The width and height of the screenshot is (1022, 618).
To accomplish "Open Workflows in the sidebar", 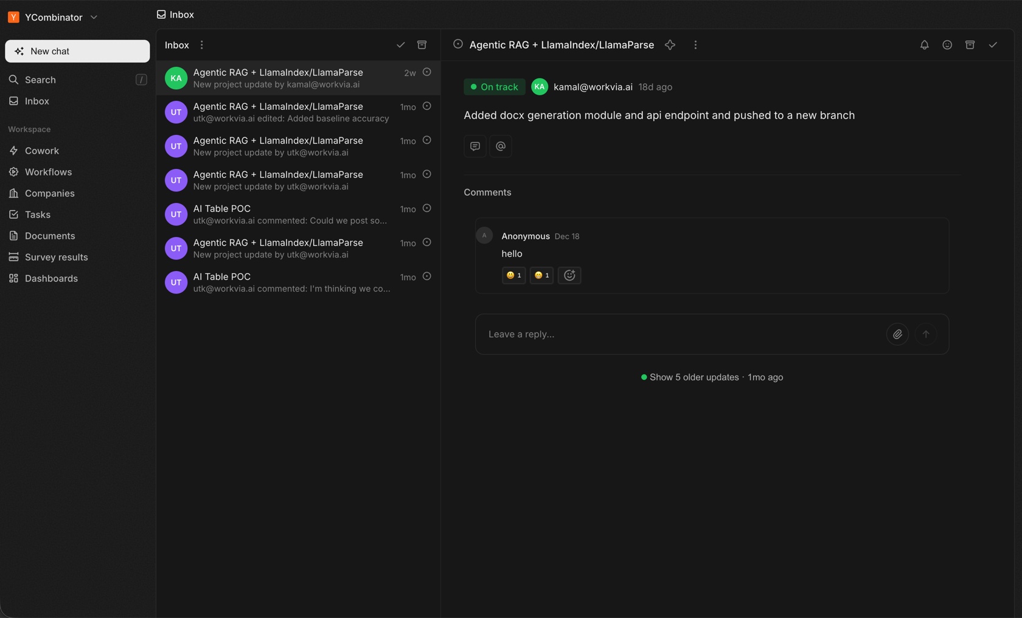I will coord(77,172).
